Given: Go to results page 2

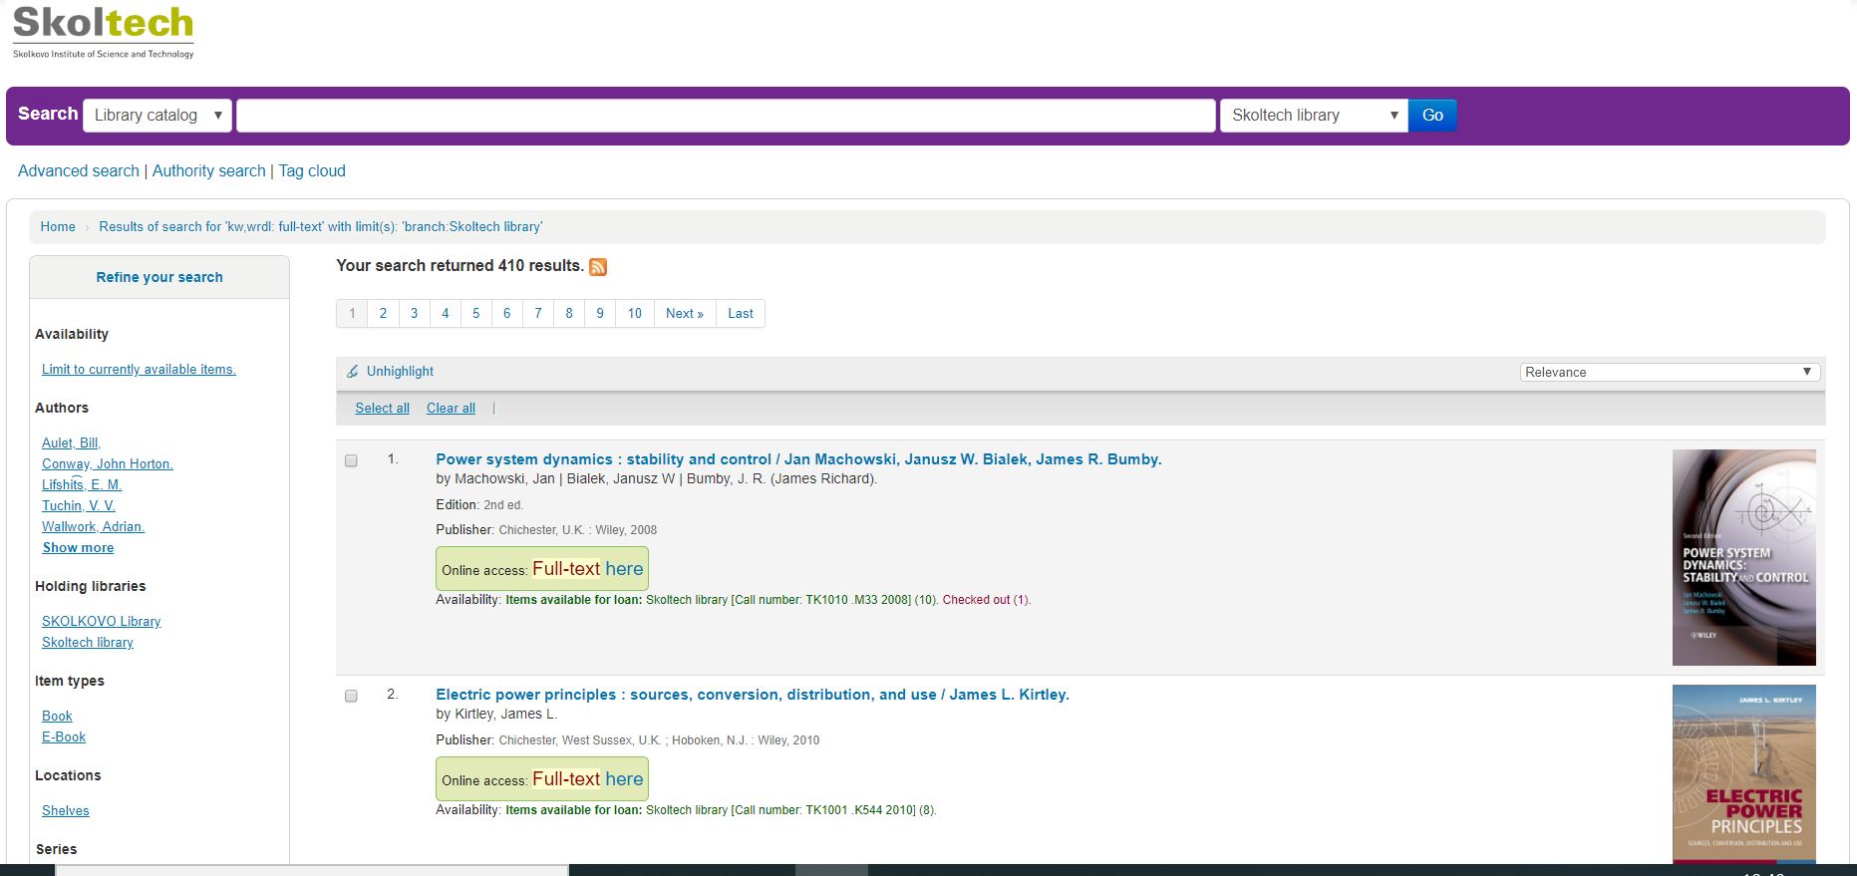Looking at the screenshot, I should [383, 313].
